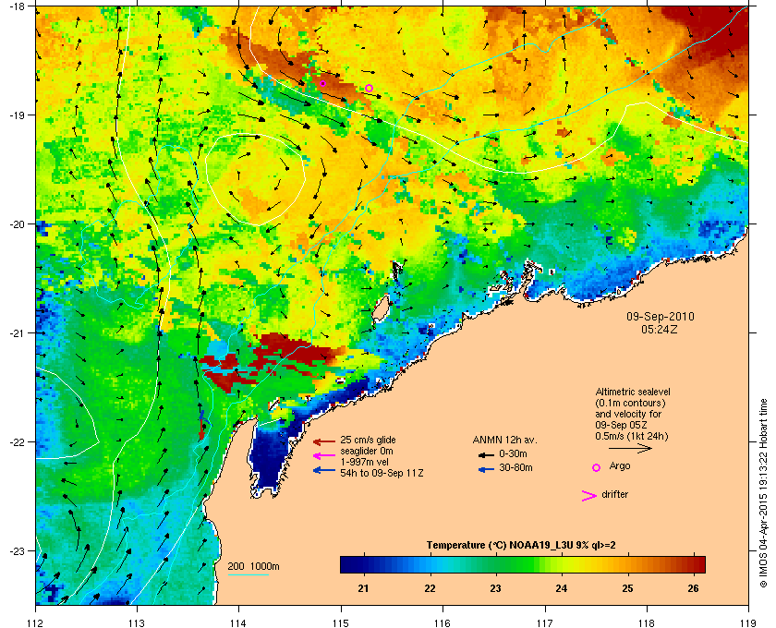The image size is (776, 628).
Task: Click the 0.5m/s velocity scale arrow
Action: [x=630, y=448]
